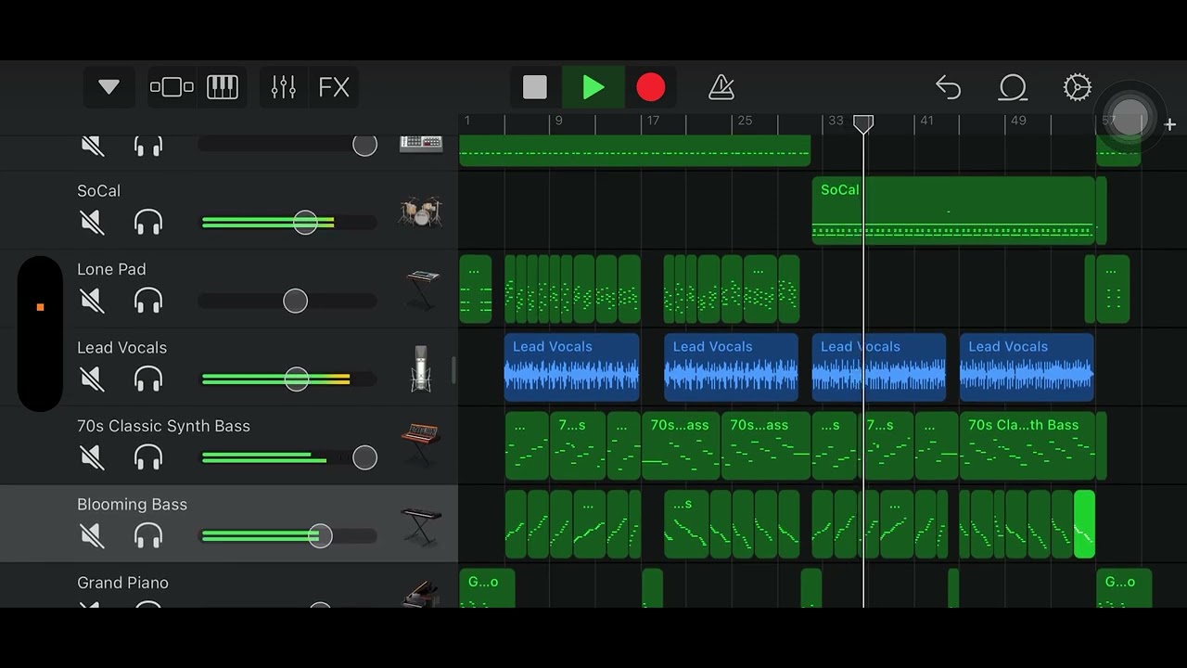Viewport: 1187px width, 668px height.
Task: Click the drum machine icon on top track
Action: [421, 143]
